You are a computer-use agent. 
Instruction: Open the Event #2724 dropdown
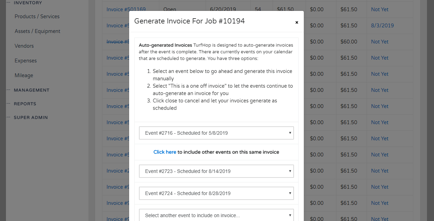(x=216, y=193)
